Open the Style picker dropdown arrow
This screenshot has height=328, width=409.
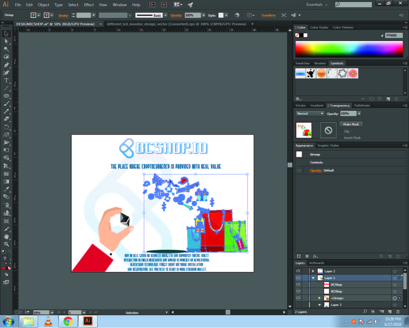pyautogui.click(x=226, y=15)
